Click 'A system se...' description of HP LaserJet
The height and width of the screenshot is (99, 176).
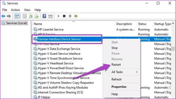[125, 30]
